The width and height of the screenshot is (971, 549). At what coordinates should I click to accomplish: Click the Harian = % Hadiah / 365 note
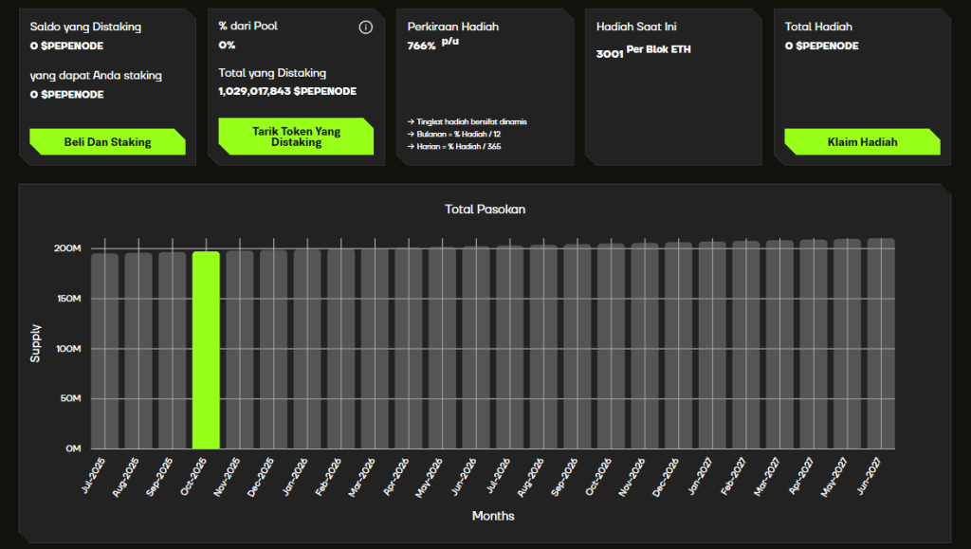click(x=454, y=147)
